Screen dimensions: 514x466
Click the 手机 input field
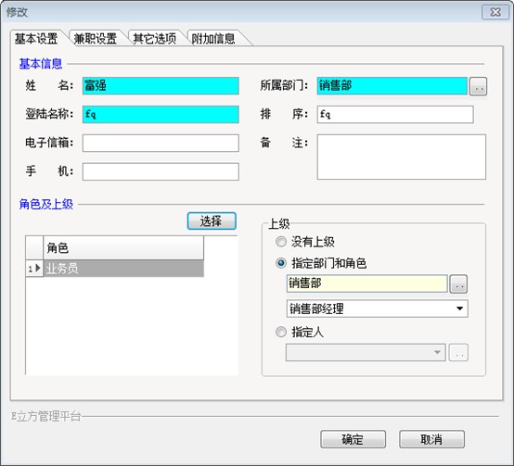[x=161, y=171]
